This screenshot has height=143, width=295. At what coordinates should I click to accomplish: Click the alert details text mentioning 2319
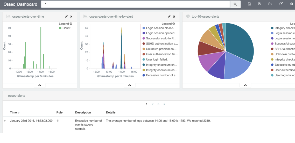[x=158, y=121]
